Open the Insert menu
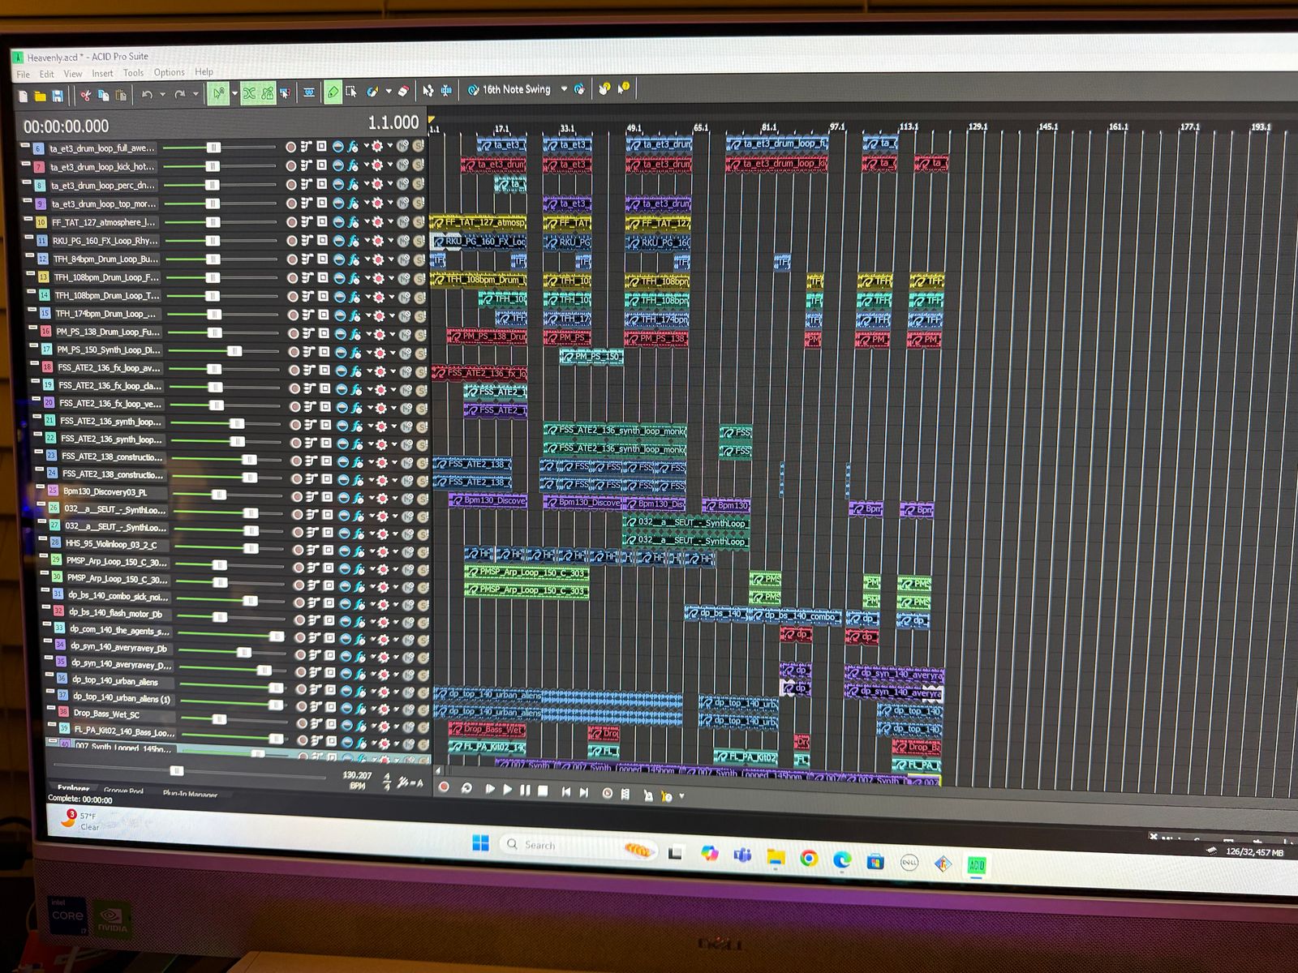 pos(102,73)
